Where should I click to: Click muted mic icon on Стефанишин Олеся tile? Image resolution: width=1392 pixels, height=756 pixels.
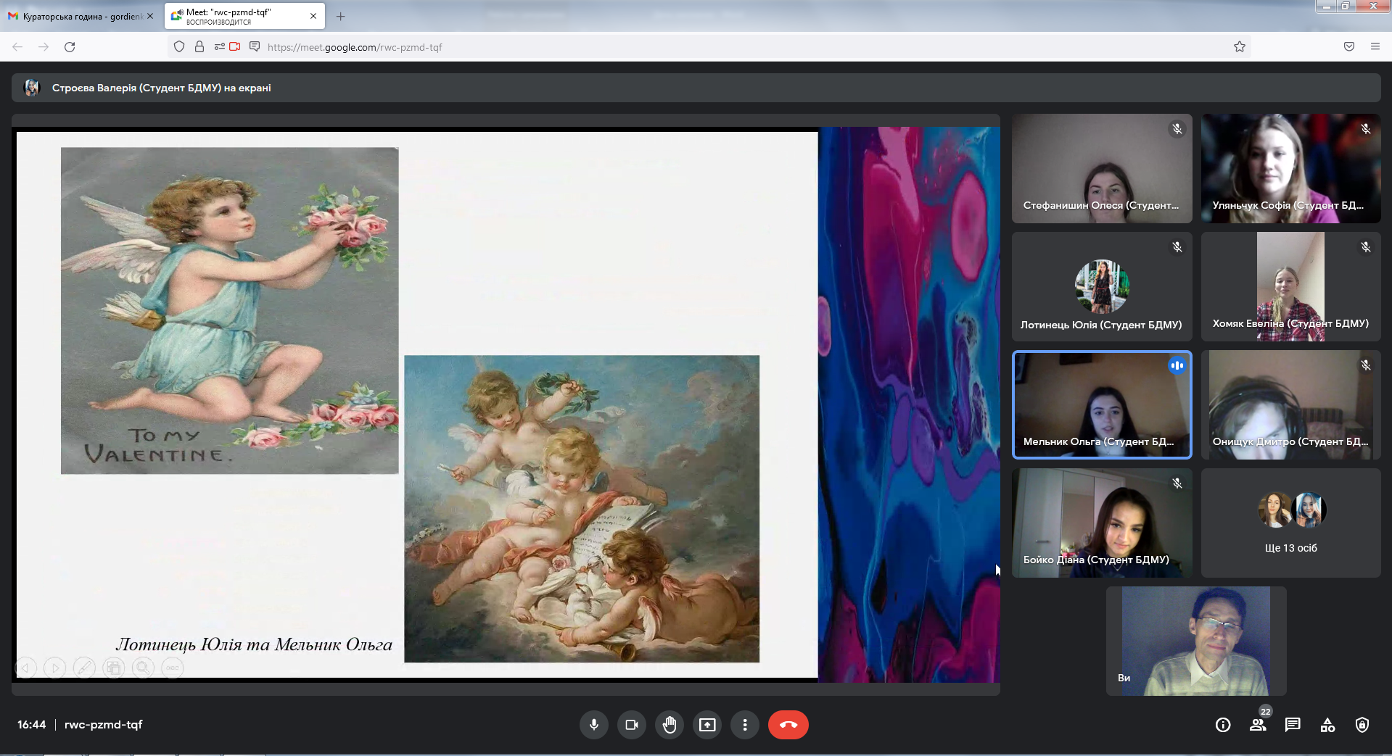coord(1177,129)
